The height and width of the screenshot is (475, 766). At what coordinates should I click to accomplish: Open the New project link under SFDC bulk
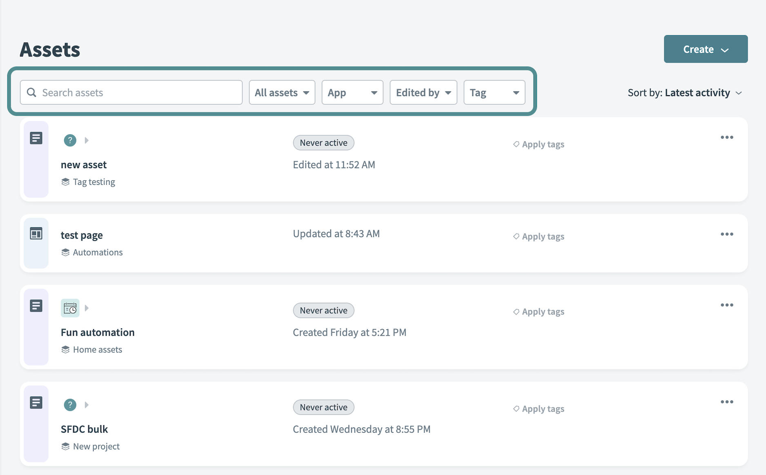96,446
